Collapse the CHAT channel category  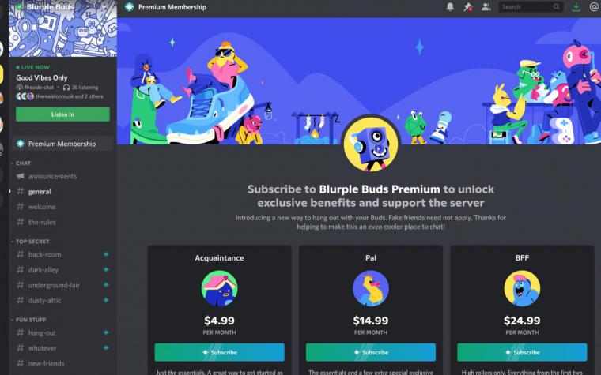[21, 163]
